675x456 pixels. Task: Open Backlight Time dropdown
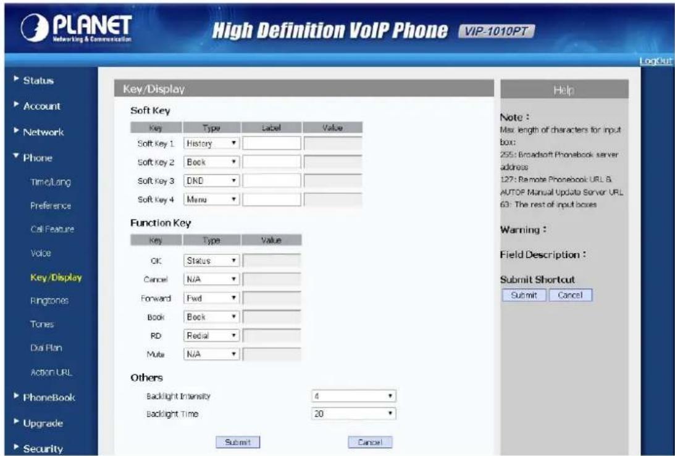354,414
